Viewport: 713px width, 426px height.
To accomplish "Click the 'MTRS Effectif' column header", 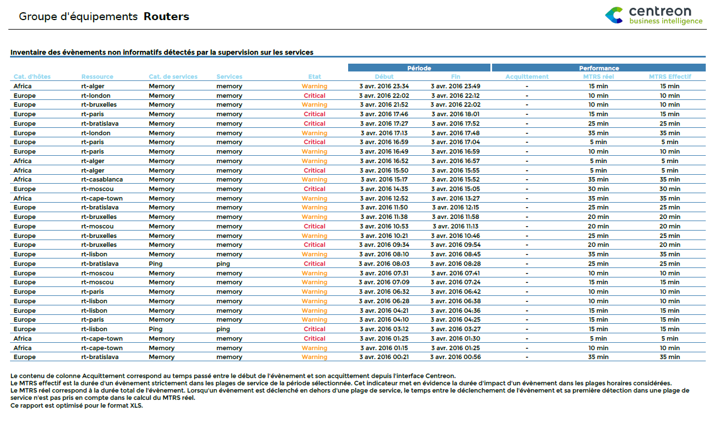I will 669,76.
